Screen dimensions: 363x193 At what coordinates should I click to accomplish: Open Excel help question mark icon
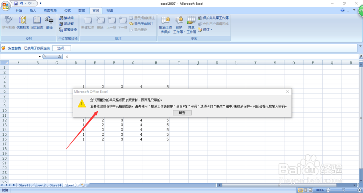click(343, 11)
